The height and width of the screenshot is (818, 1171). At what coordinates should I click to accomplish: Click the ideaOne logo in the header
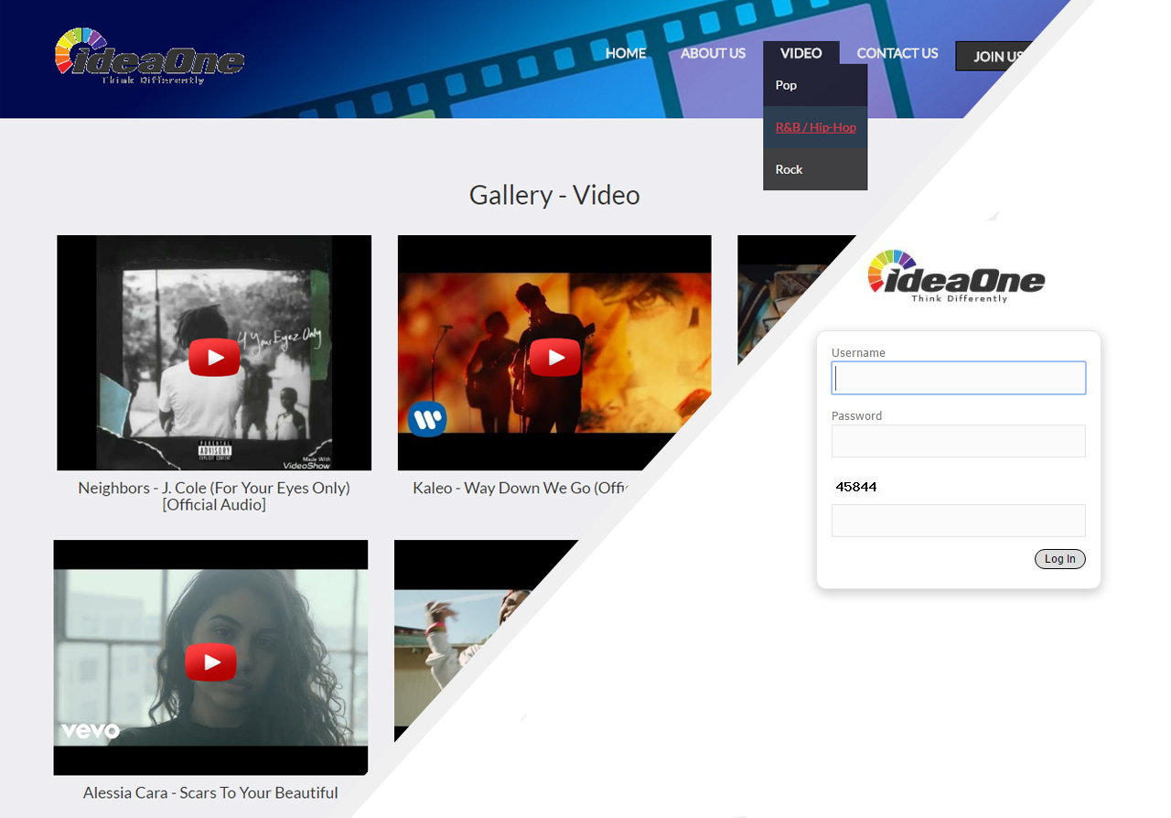pyautogui.click(x=149, y=57)
